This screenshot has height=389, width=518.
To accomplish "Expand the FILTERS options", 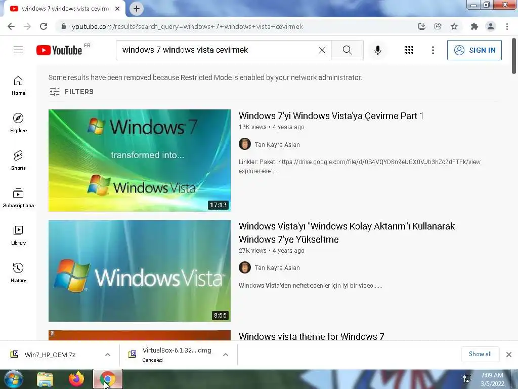I will coord(71,92).
